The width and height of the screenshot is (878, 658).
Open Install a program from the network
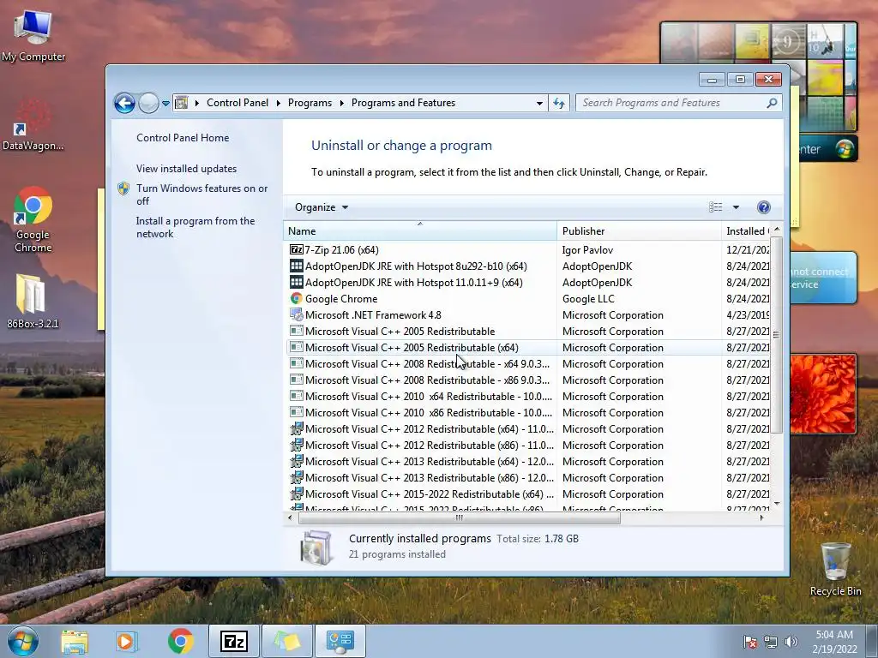[195, 227]
